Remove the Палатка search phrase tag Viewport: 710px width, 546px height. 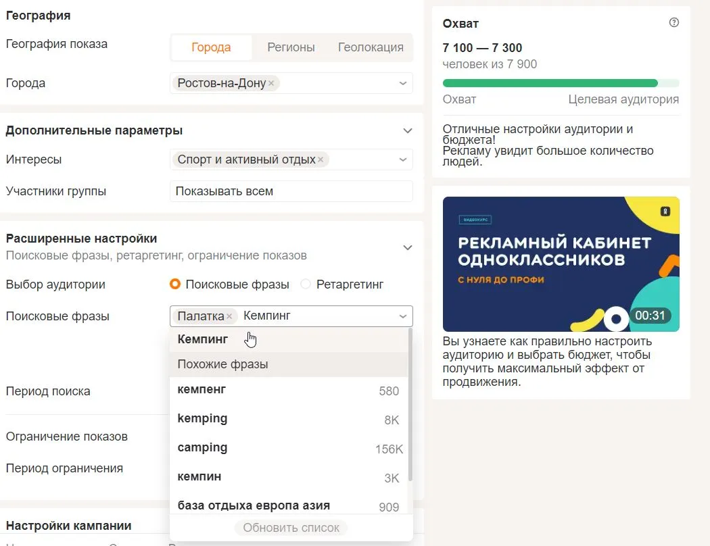tap(229, 316)
